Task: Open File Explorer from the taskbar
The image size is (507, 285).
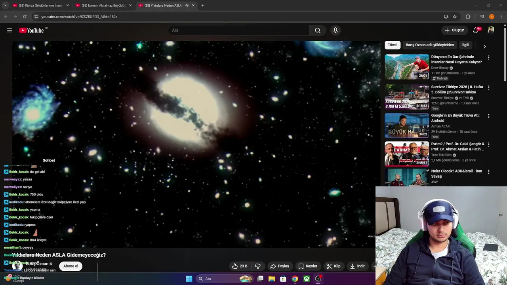Action: coord(272,279)
